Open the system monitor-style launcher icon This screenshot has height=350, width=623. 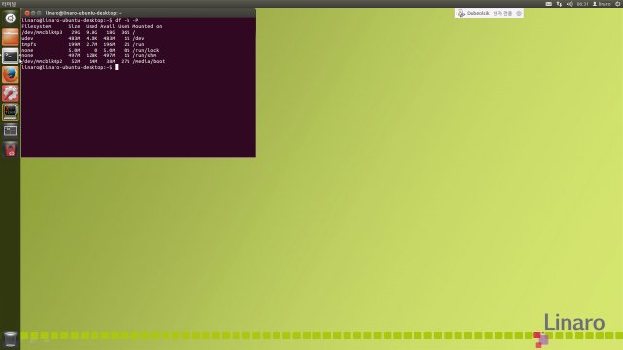pyautogui.click(x=10, y=112)
